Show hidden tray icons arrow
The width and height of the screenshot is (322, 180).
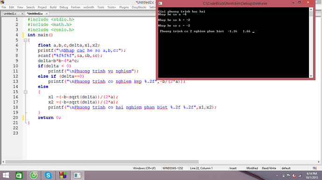click(x=277, y=176)
